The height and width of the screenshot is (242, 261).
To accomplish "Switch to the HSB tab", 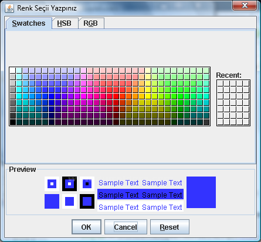I will click(x=64, y=23).
